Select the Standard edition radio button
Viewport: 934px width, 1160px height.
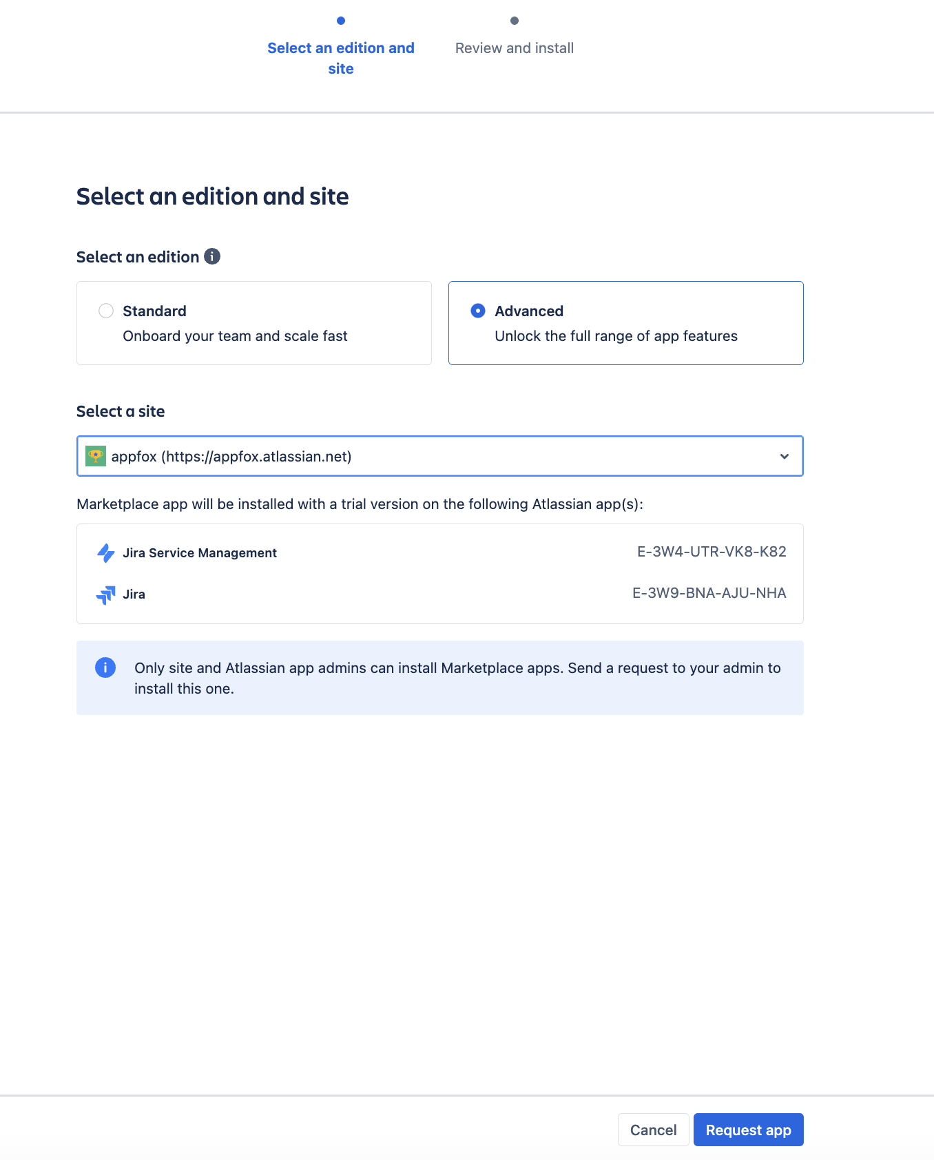pyautogui.click(x=106, y=311)
